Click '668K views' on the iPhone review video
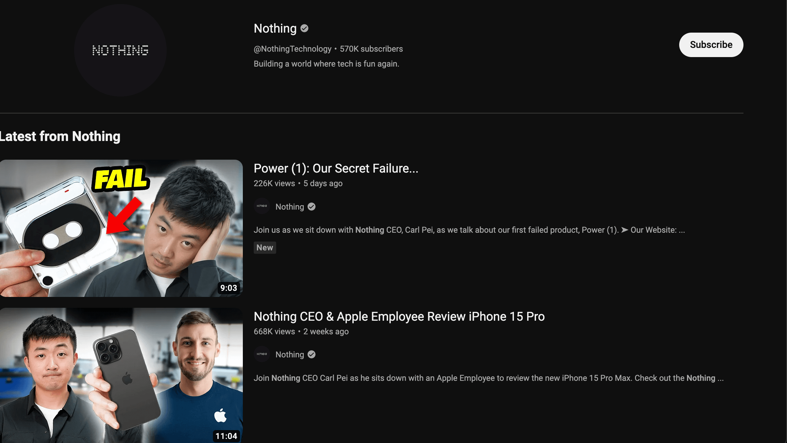787x443 pixels. click(274, 332)
